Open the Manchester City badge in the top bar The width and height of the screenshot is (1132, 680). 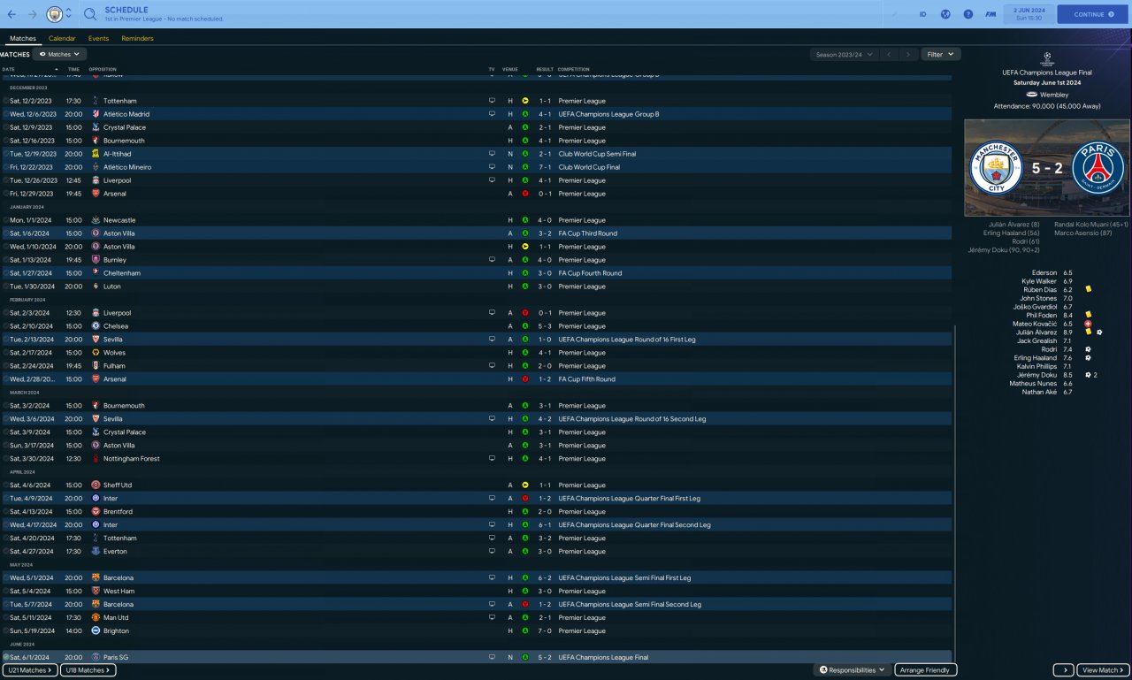point(55,14)
